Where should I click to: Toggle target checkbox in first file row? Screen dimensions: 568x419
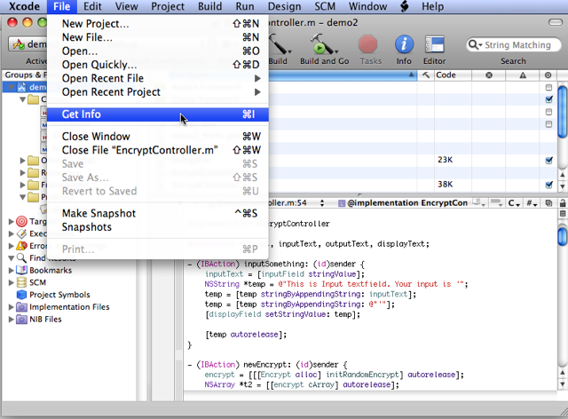tap(548, 87)
